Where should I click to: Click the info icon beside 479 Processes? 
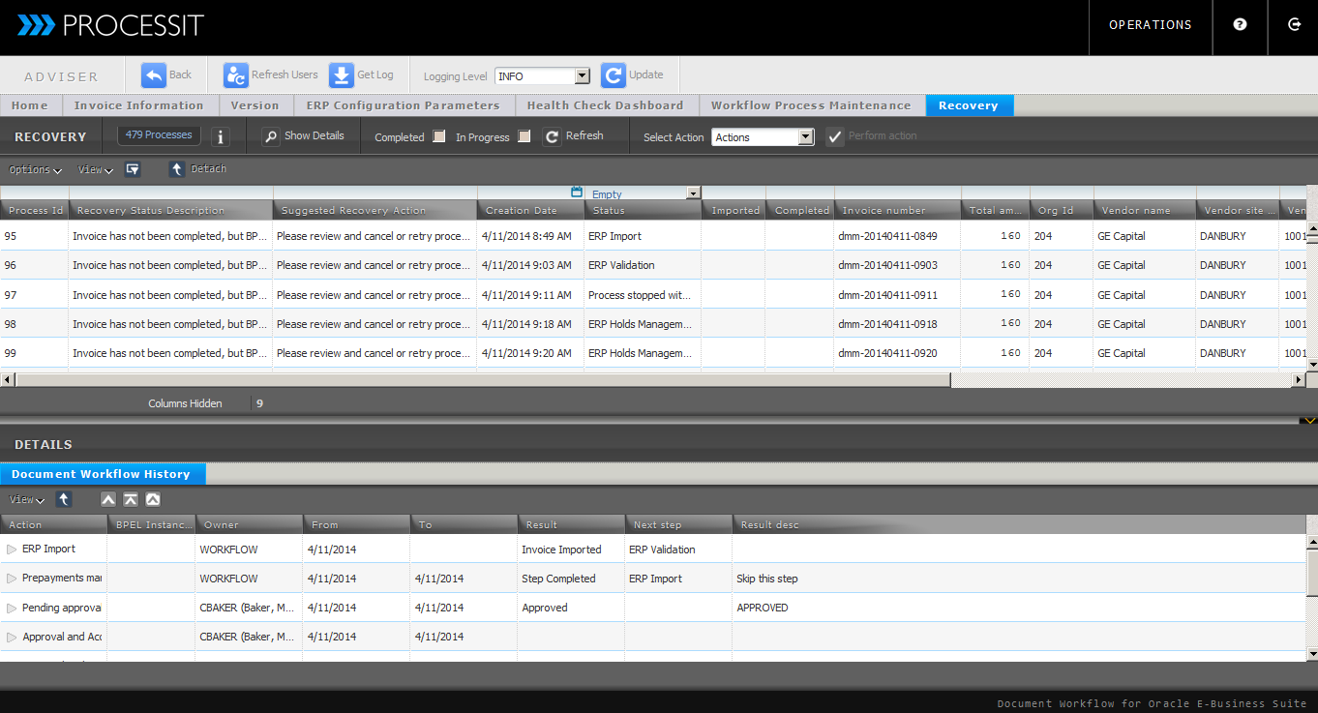pyautogui.click(x=220, y=137)
